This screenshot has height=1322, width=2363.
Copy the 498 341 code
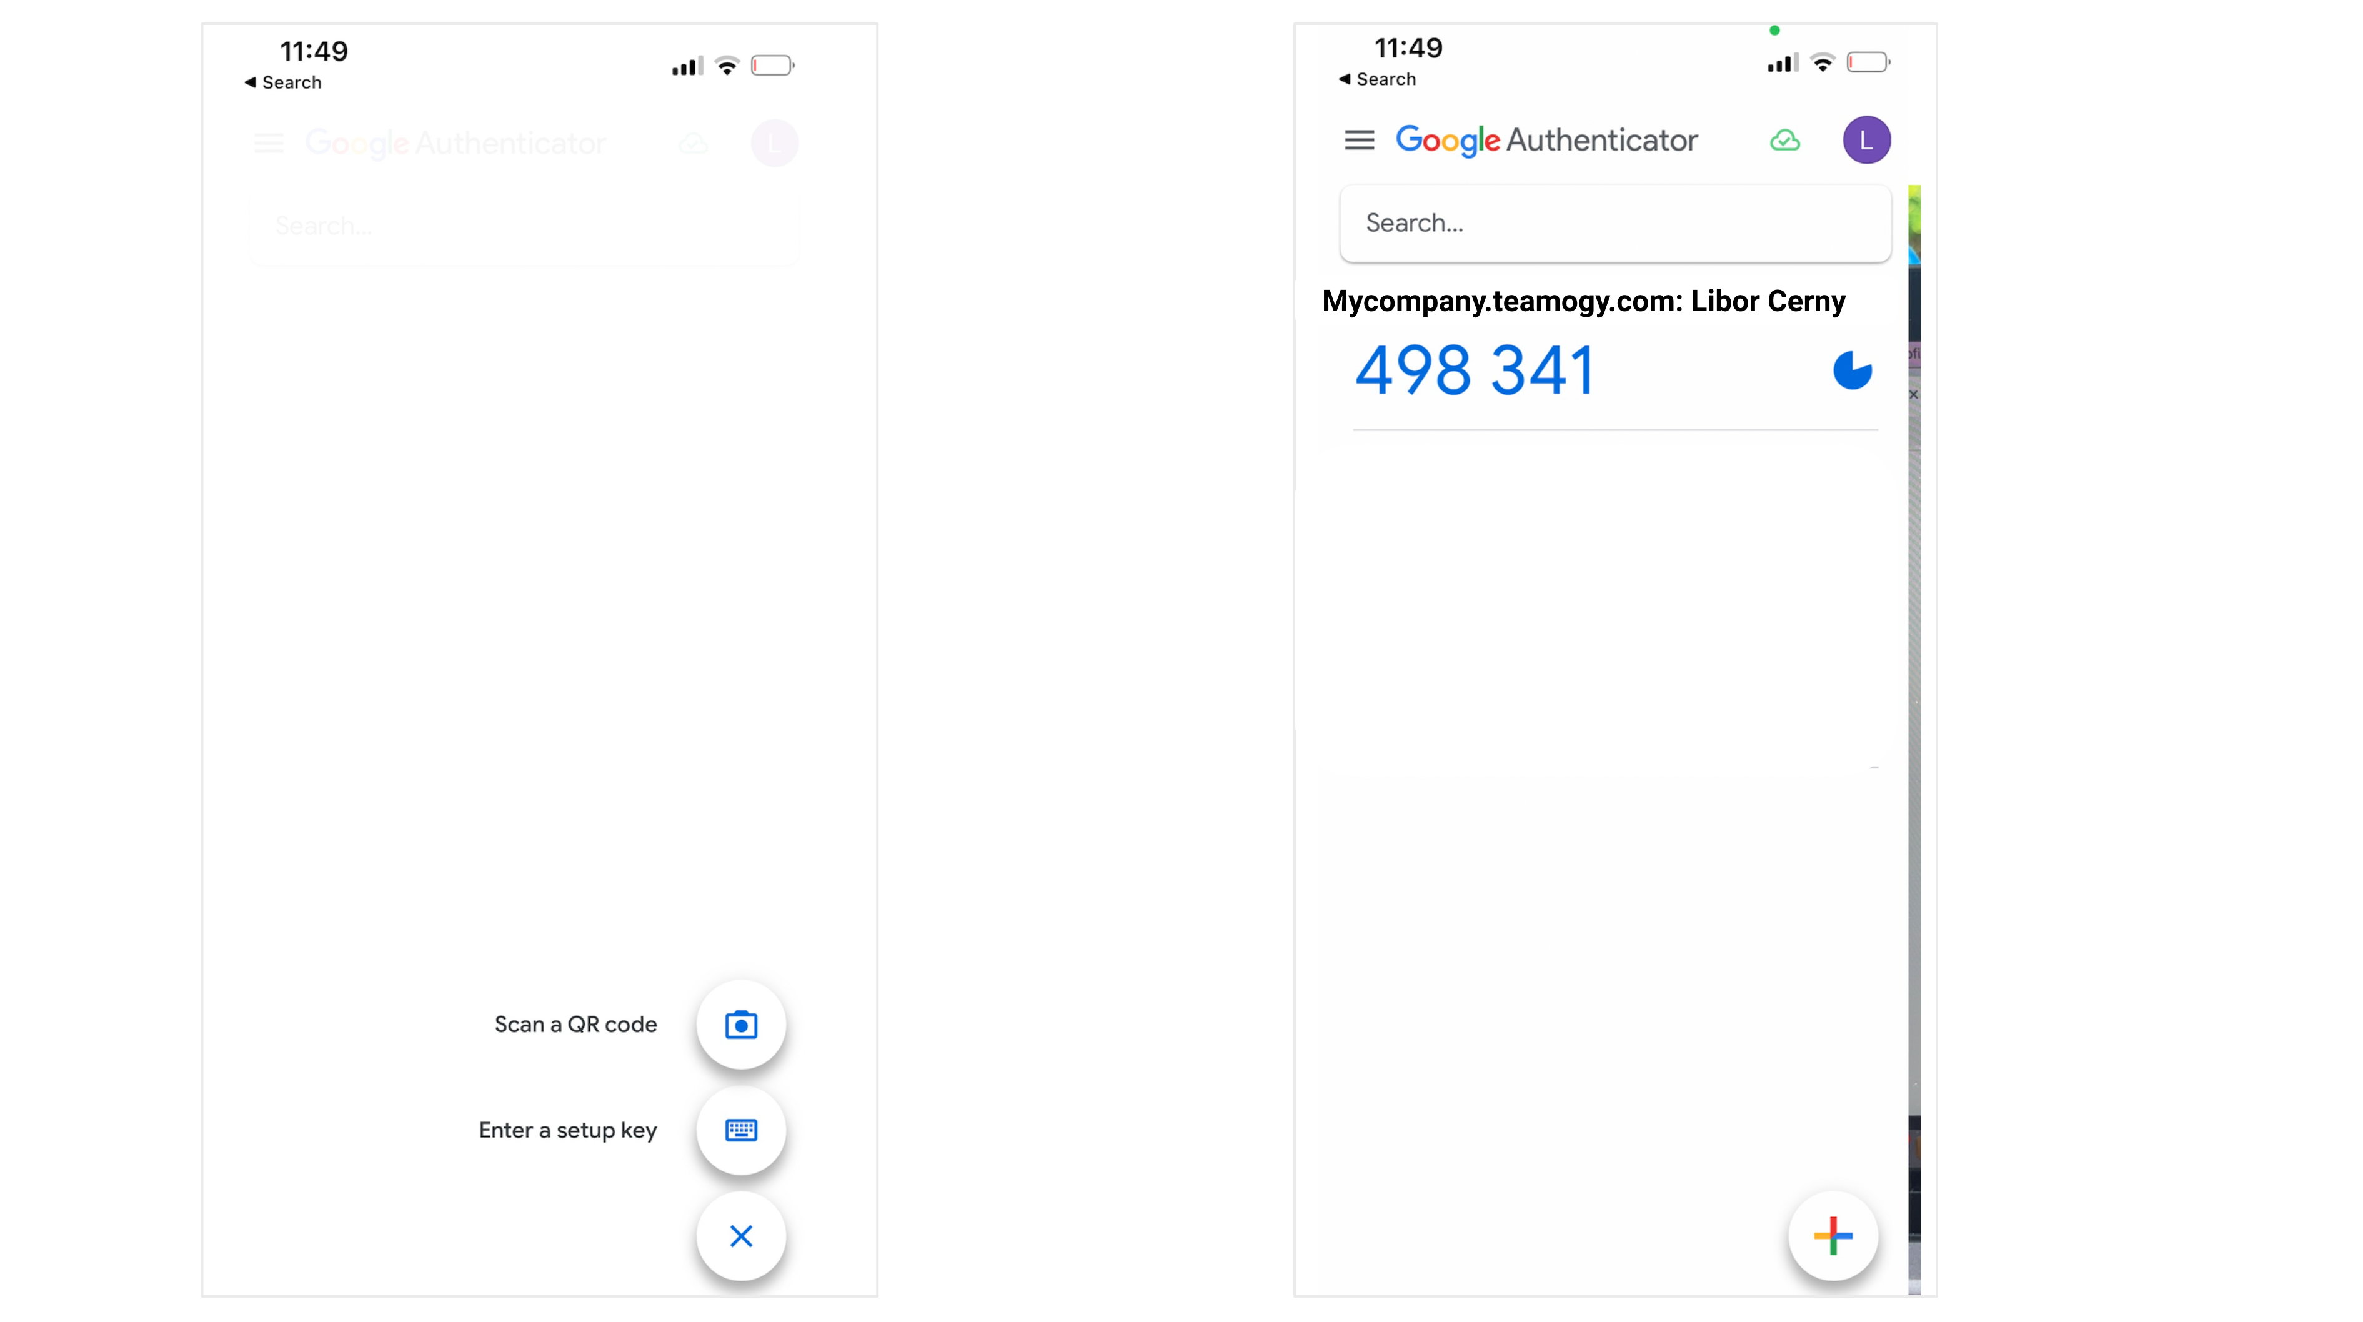[x=1474, y=370]
